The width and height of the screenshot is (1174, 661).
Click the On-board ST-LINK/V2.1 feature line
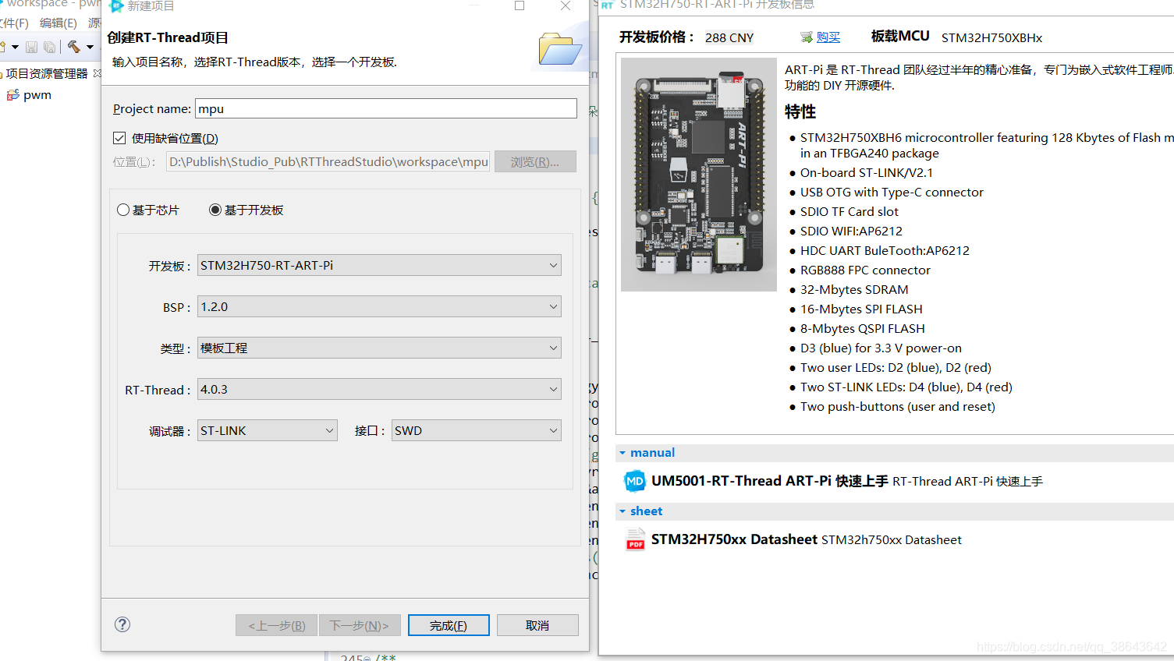[867, 172]
